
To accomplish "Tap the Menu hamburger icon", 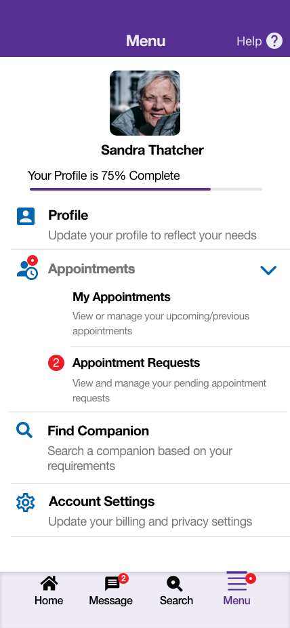I will [236, 581].
